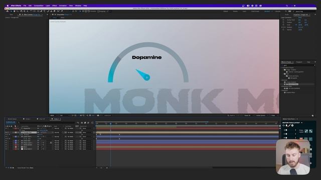Open Dopamine layer blending mode dropdown
The width and height of the screenshot is (321, 180).
pos(58,128)
